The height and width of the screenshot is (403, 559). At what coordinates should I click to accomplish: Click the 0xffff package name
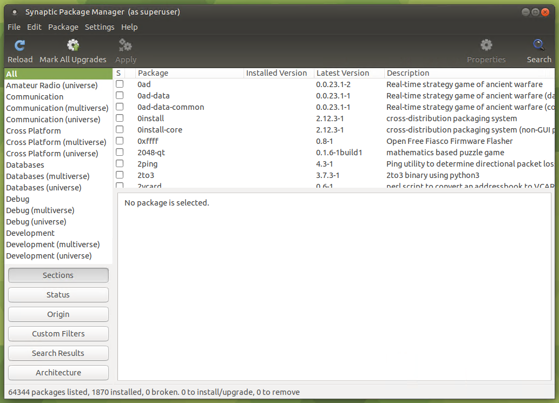(x=148, y=141)
